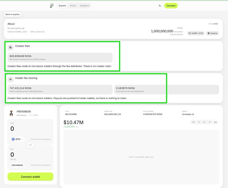The image size is (228, 188).
Task: Open the Explorer link button
Action: 213,33
